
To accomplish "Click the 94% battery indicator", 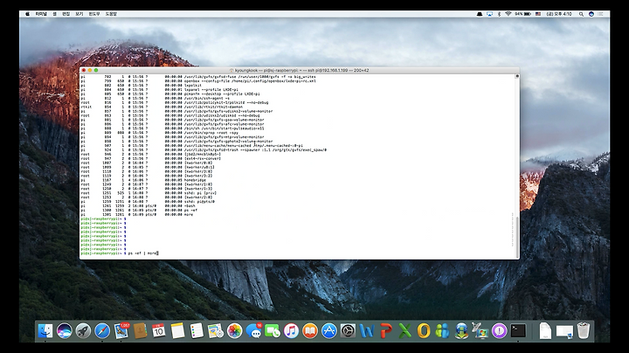I will [x=522, y=14].
